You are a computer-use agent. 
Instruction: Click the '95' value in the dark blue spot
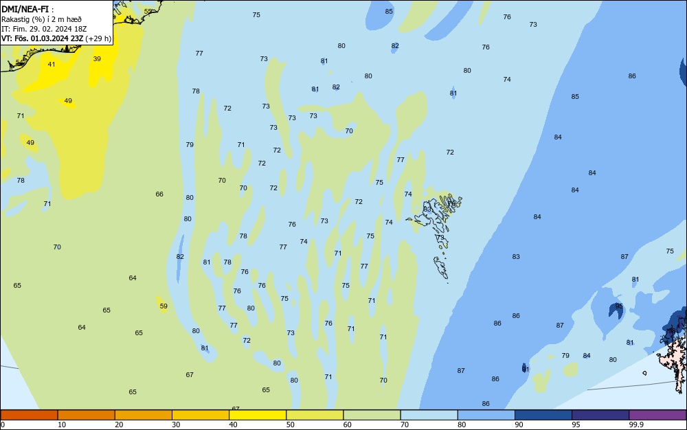point(619,306)
